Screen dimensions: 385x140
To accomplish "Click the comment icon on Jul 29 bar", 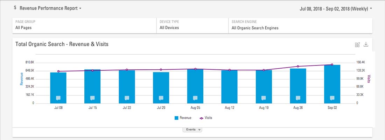I will (161, 98).
